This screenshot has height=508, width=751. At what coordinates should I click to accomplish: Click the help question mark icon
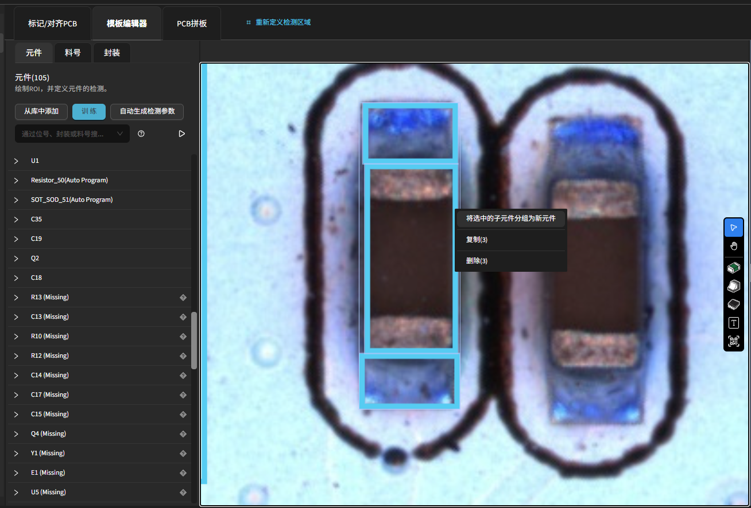(141, 134)
